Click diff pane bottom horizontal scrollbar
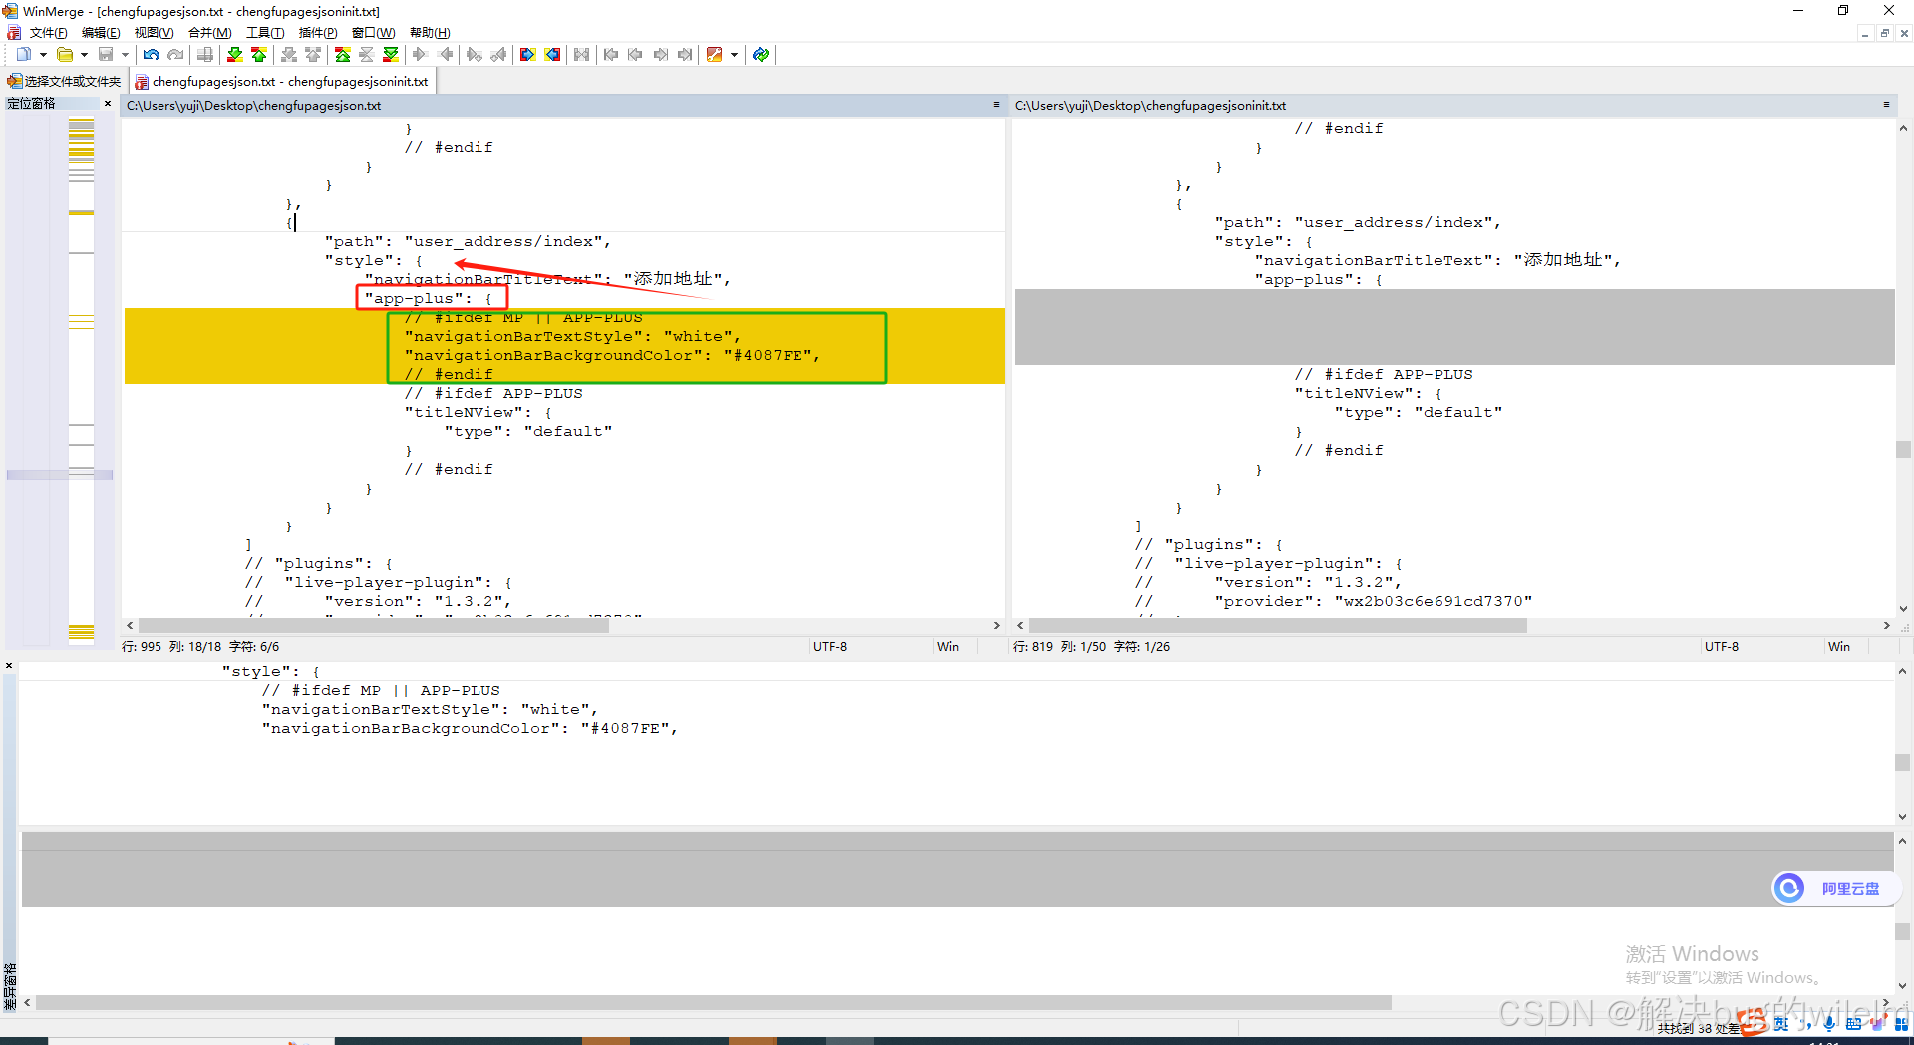This screenshot has width=1914, height=1045. click(x=714, y=1002)
